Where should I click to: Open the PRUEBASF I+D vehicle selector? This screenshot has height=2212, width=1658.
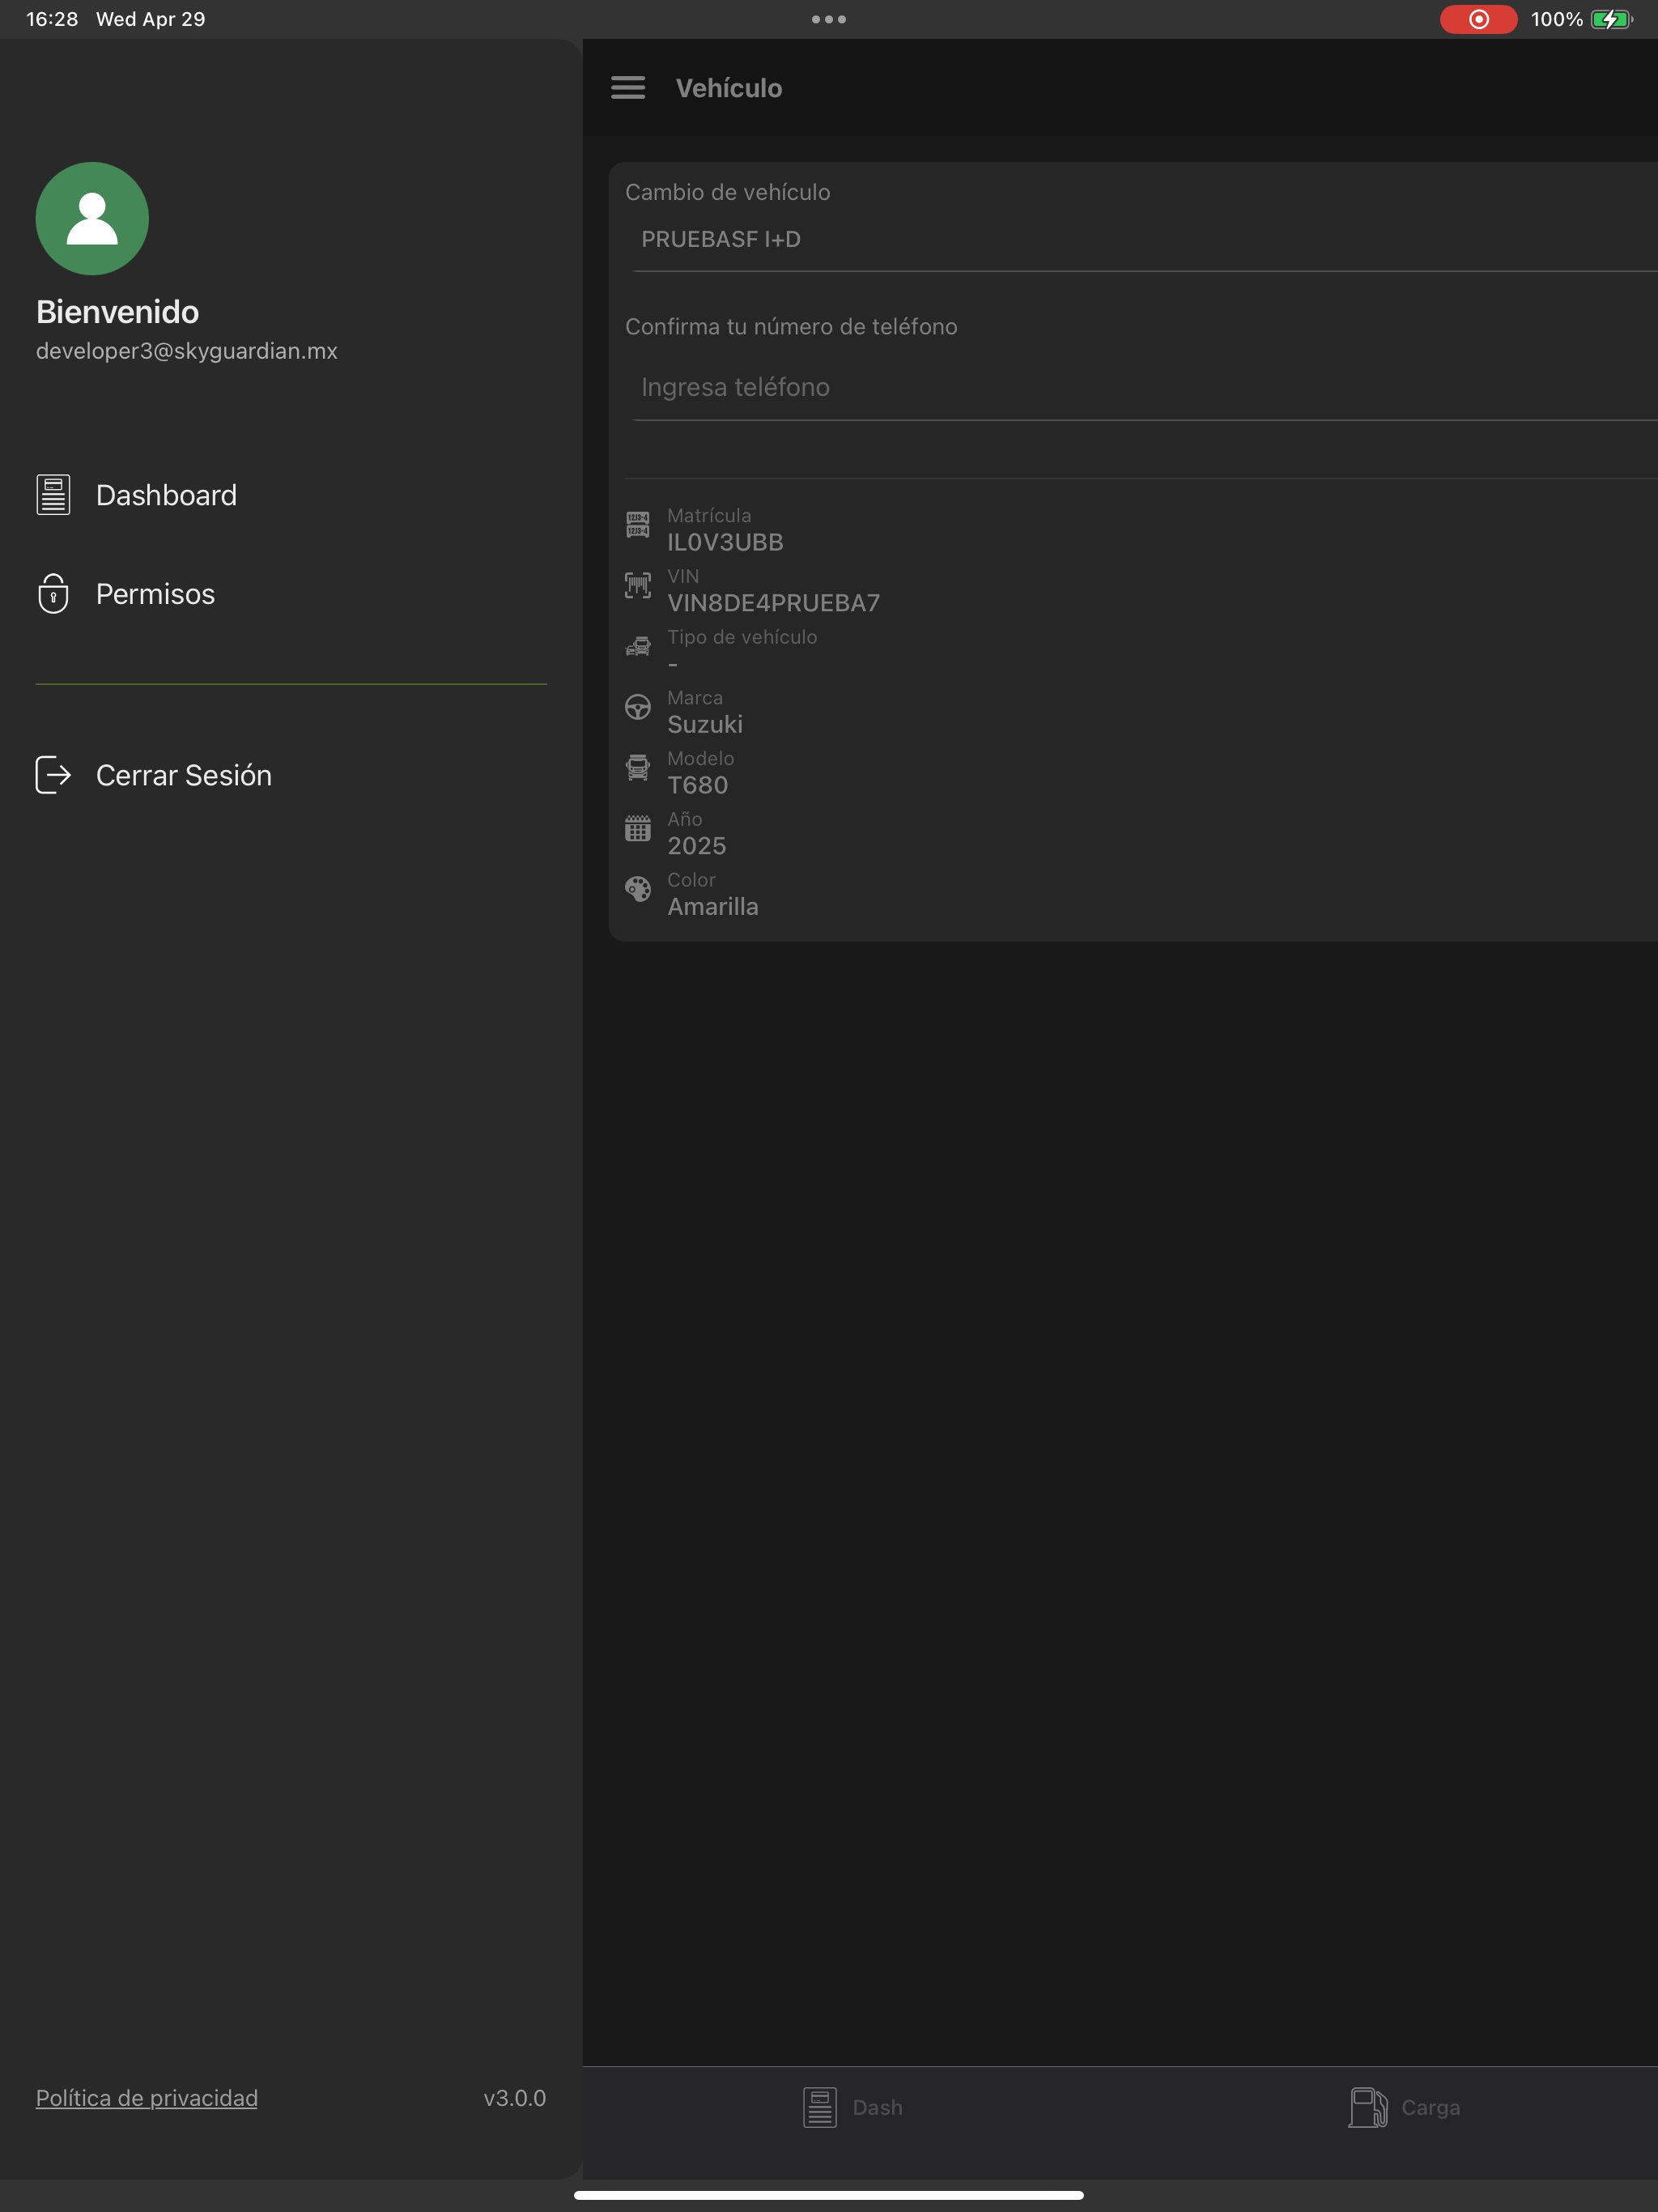click(1145, 240)
